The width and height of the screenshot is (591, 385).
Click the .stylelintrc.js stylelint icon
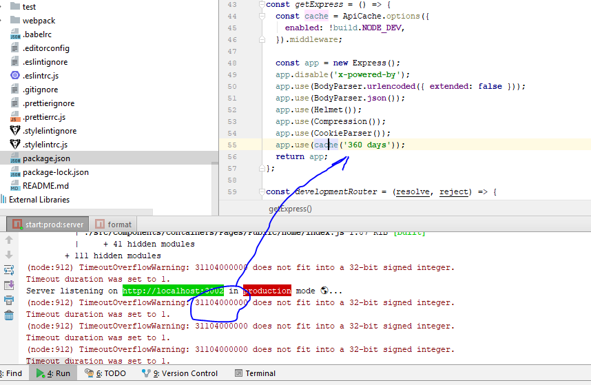click(15, 144)
